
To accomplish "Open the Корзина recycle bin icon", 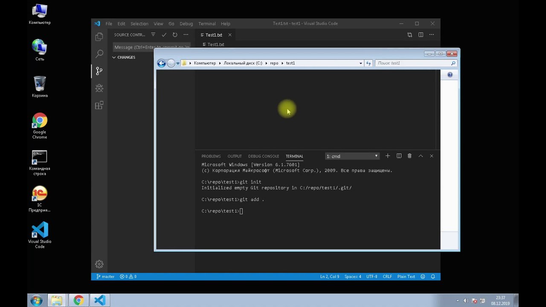I will click(40, 87).
